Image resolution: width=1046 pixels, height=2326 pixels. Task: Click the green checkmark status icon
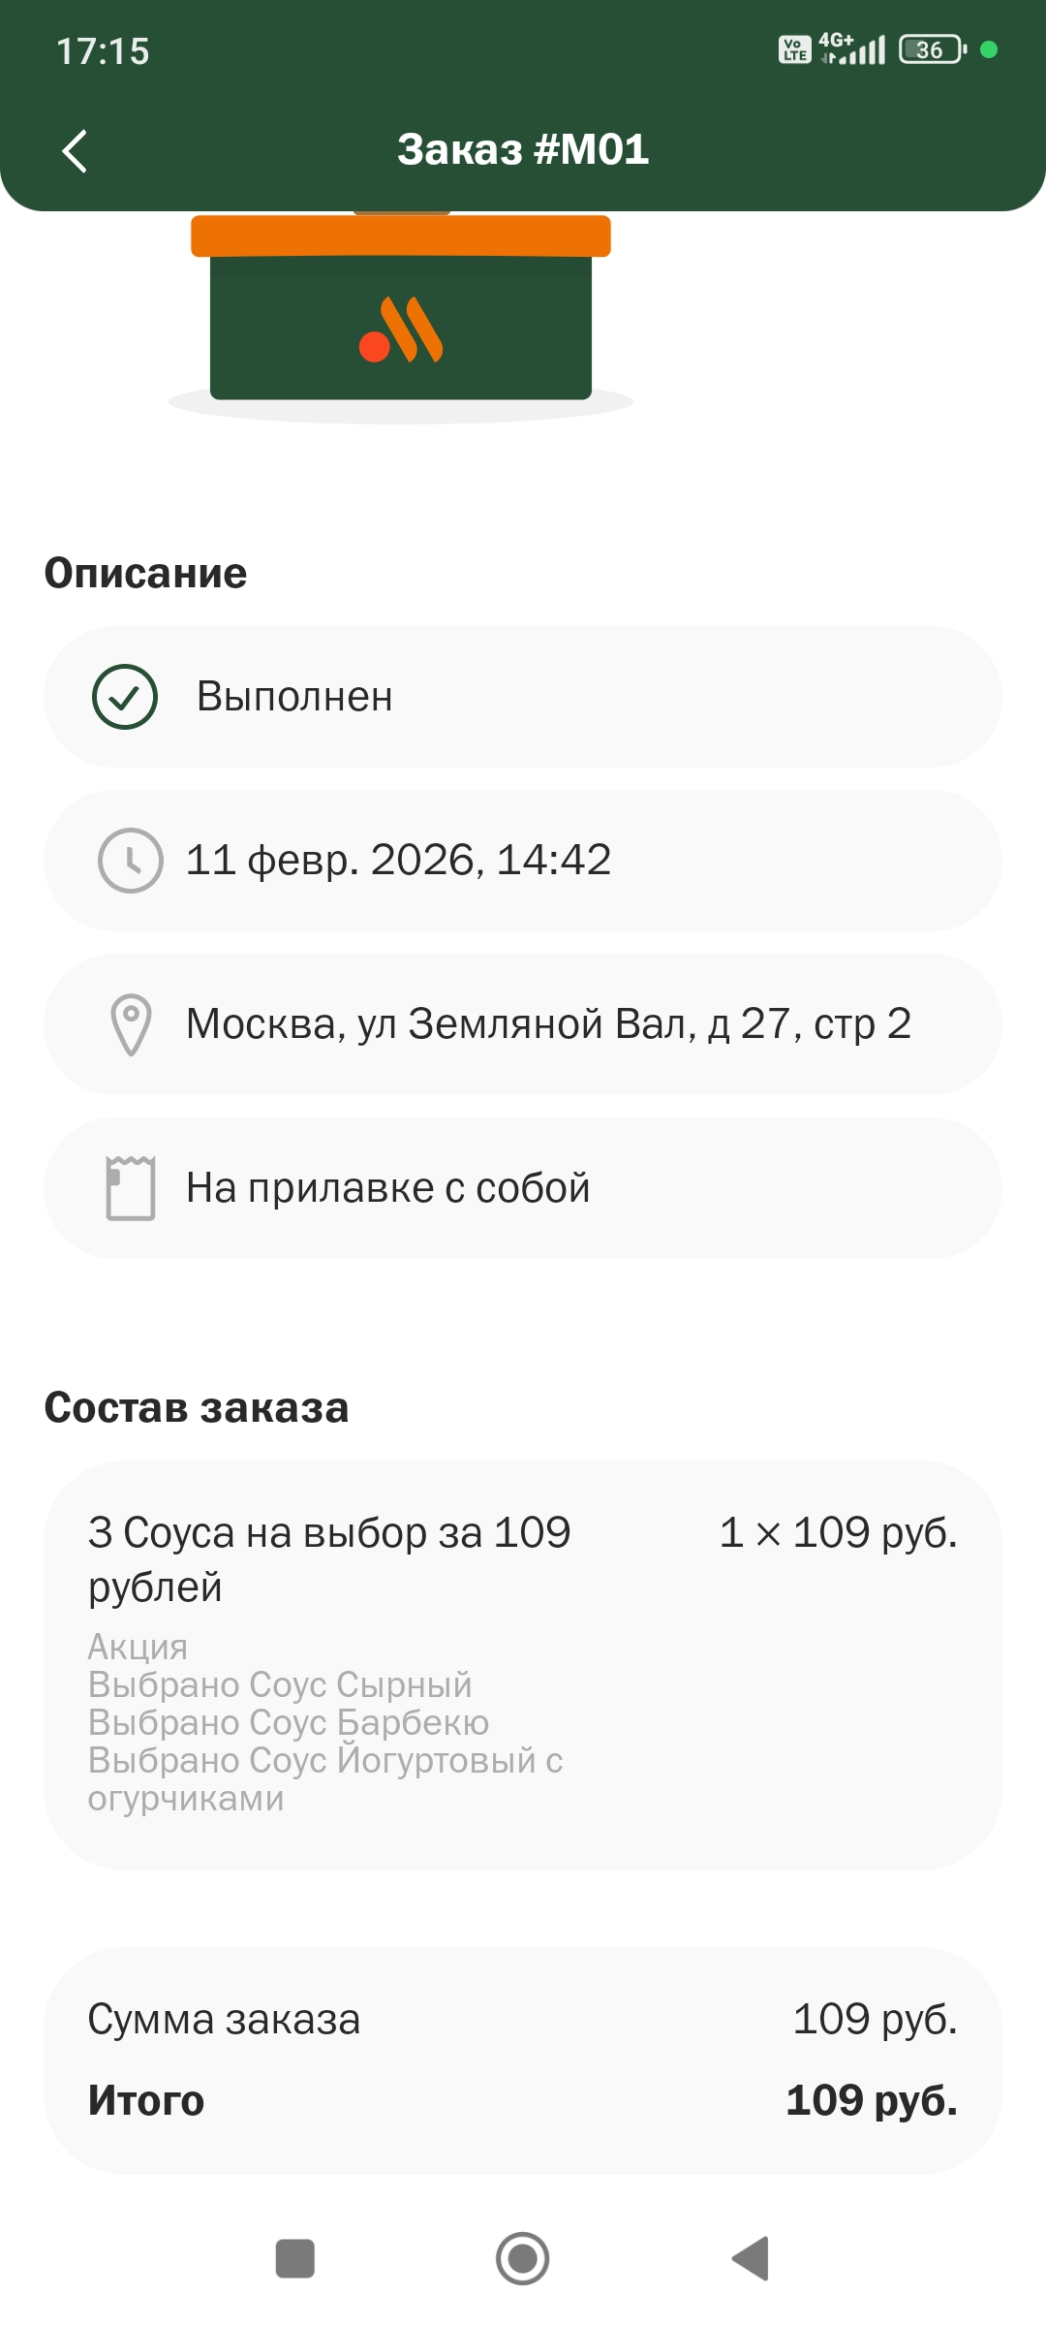(125, 697)
